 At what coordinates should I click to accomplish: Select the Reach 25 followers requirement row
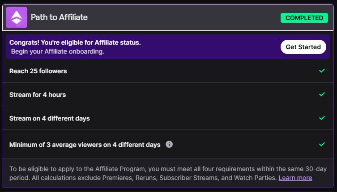pos(168,71)
